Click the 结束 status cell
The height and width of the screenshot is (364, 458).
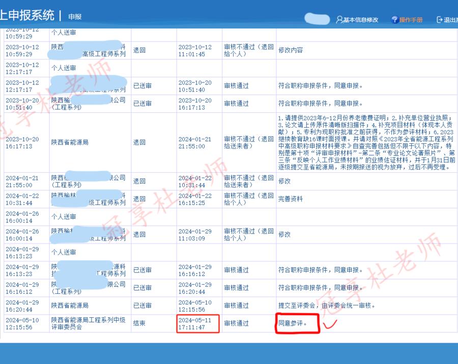click(139, 323)
